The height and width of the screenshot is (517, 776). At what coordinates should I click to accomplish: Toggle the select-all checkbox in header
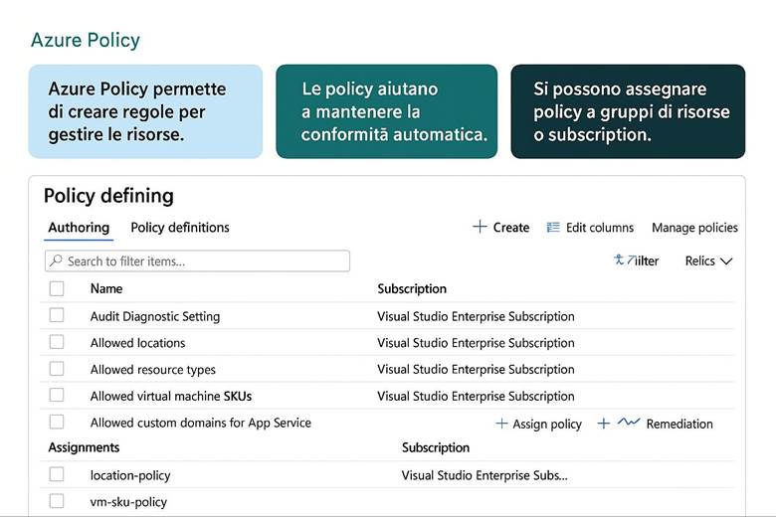(57, 288)
